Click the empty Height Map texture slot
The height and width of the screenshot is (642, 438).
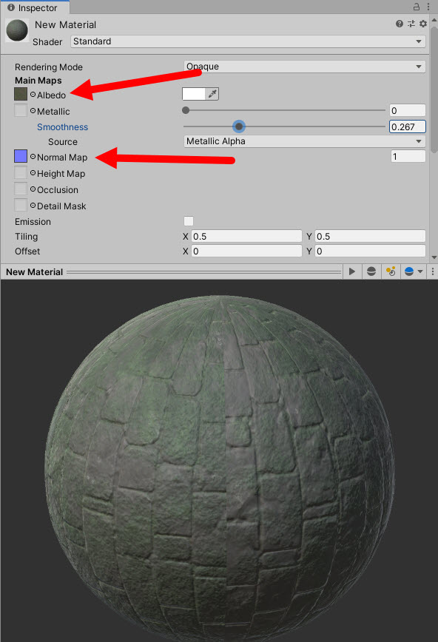point(21,173)
